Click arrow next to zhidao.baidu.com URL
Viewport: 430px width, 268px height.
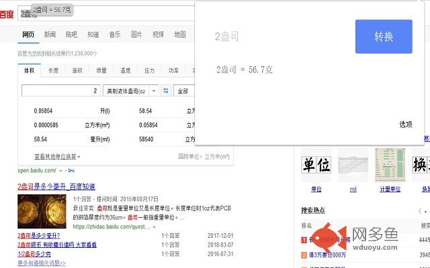154,227
